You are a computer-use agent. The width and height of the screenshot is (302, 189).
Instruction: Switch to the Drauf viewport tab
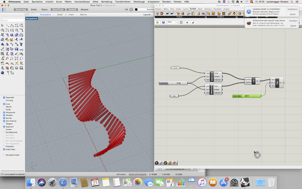point(59,15)
